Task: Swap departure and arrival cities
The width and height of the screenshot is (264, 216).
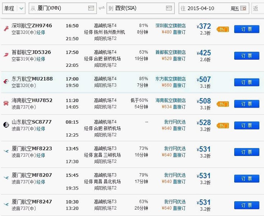Action: (x=101, y=8)
